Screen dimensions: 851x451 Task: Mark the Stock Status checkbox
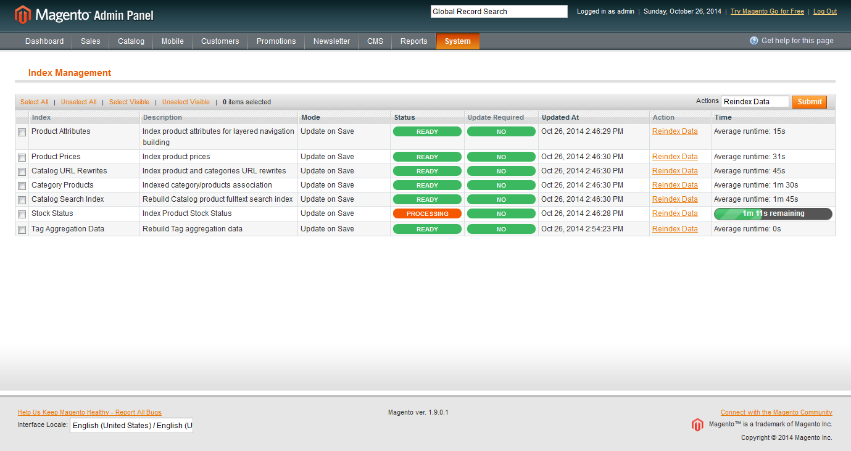tap(22, 215)
